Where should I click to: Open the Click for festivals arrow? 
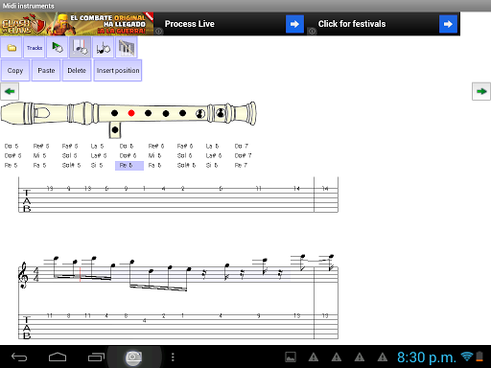(x=448, y=24)
